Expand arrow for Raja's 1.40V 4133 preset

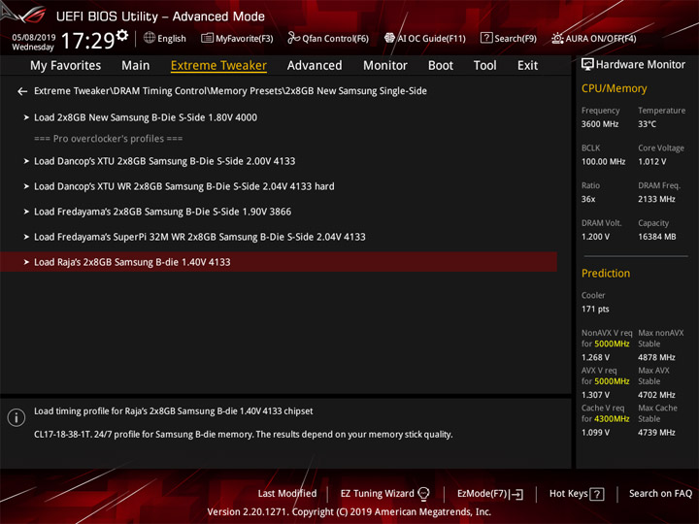(26, 262)
